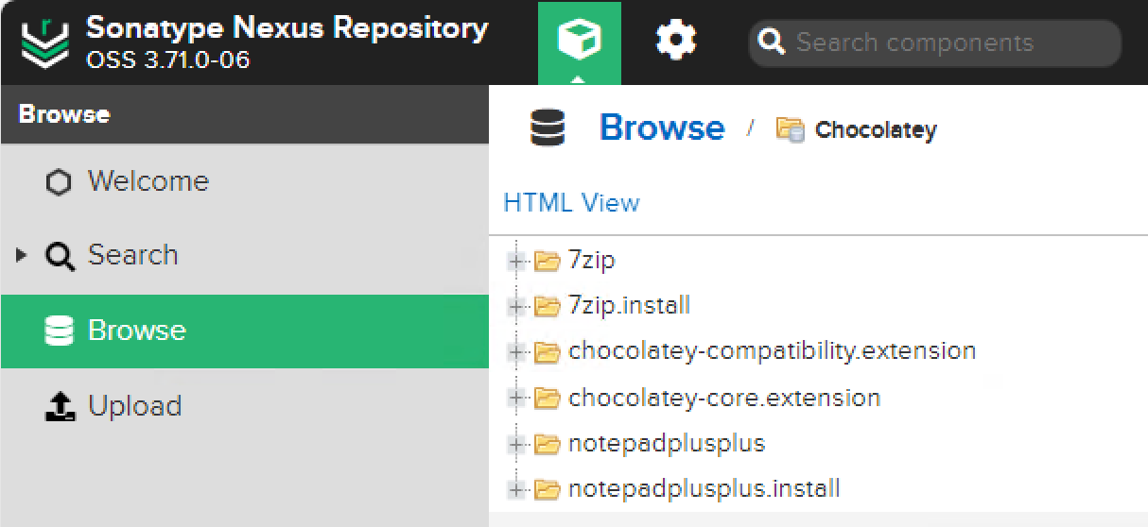Click the Chocolatey repository folder icon

tap(790, 129)
